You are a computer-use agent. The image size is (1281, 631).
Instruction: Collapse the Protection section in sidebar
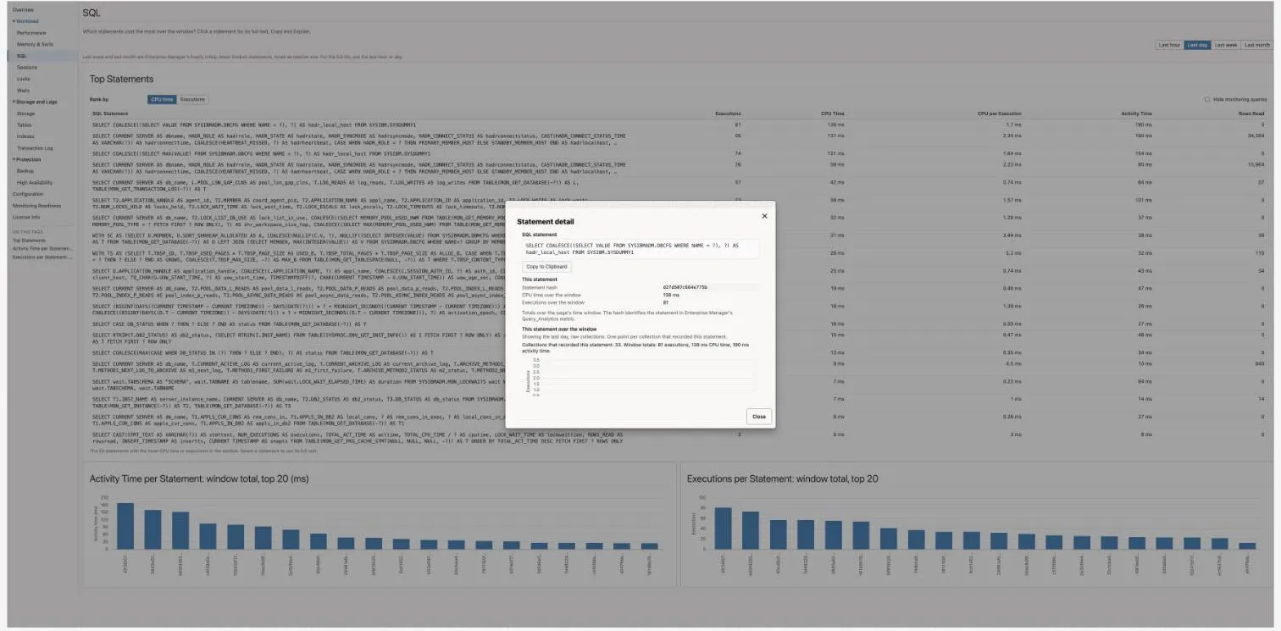point(27,159)
